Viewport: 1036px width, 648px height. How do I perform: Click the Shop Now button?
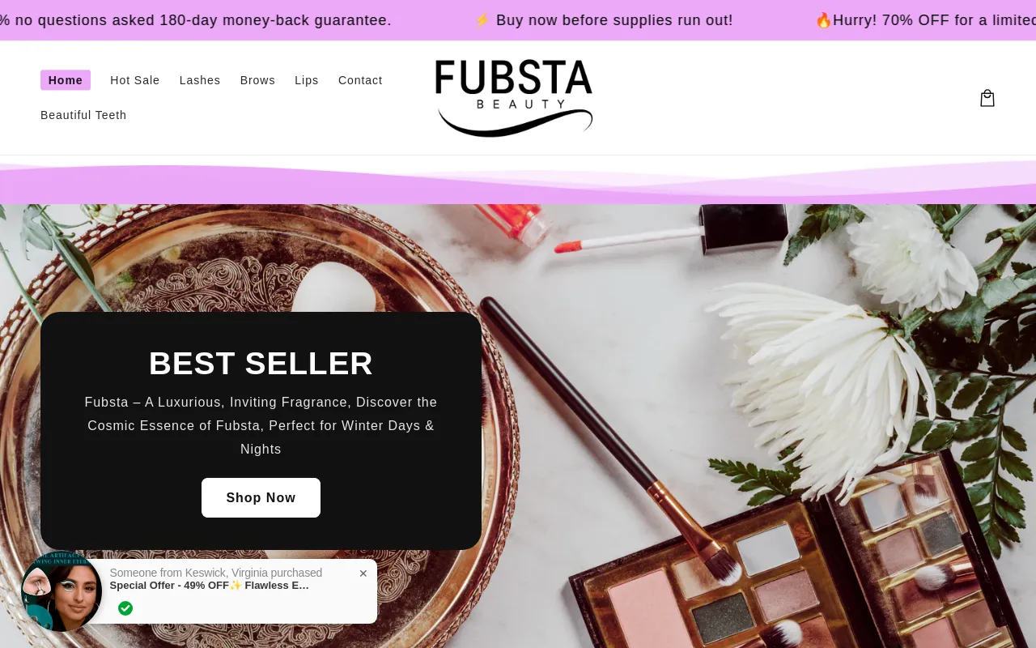[261, 497]
